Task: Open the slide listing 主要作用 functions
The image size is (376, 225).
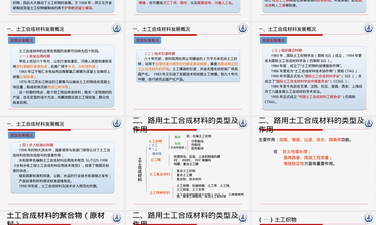Action: tap(314, 163)
